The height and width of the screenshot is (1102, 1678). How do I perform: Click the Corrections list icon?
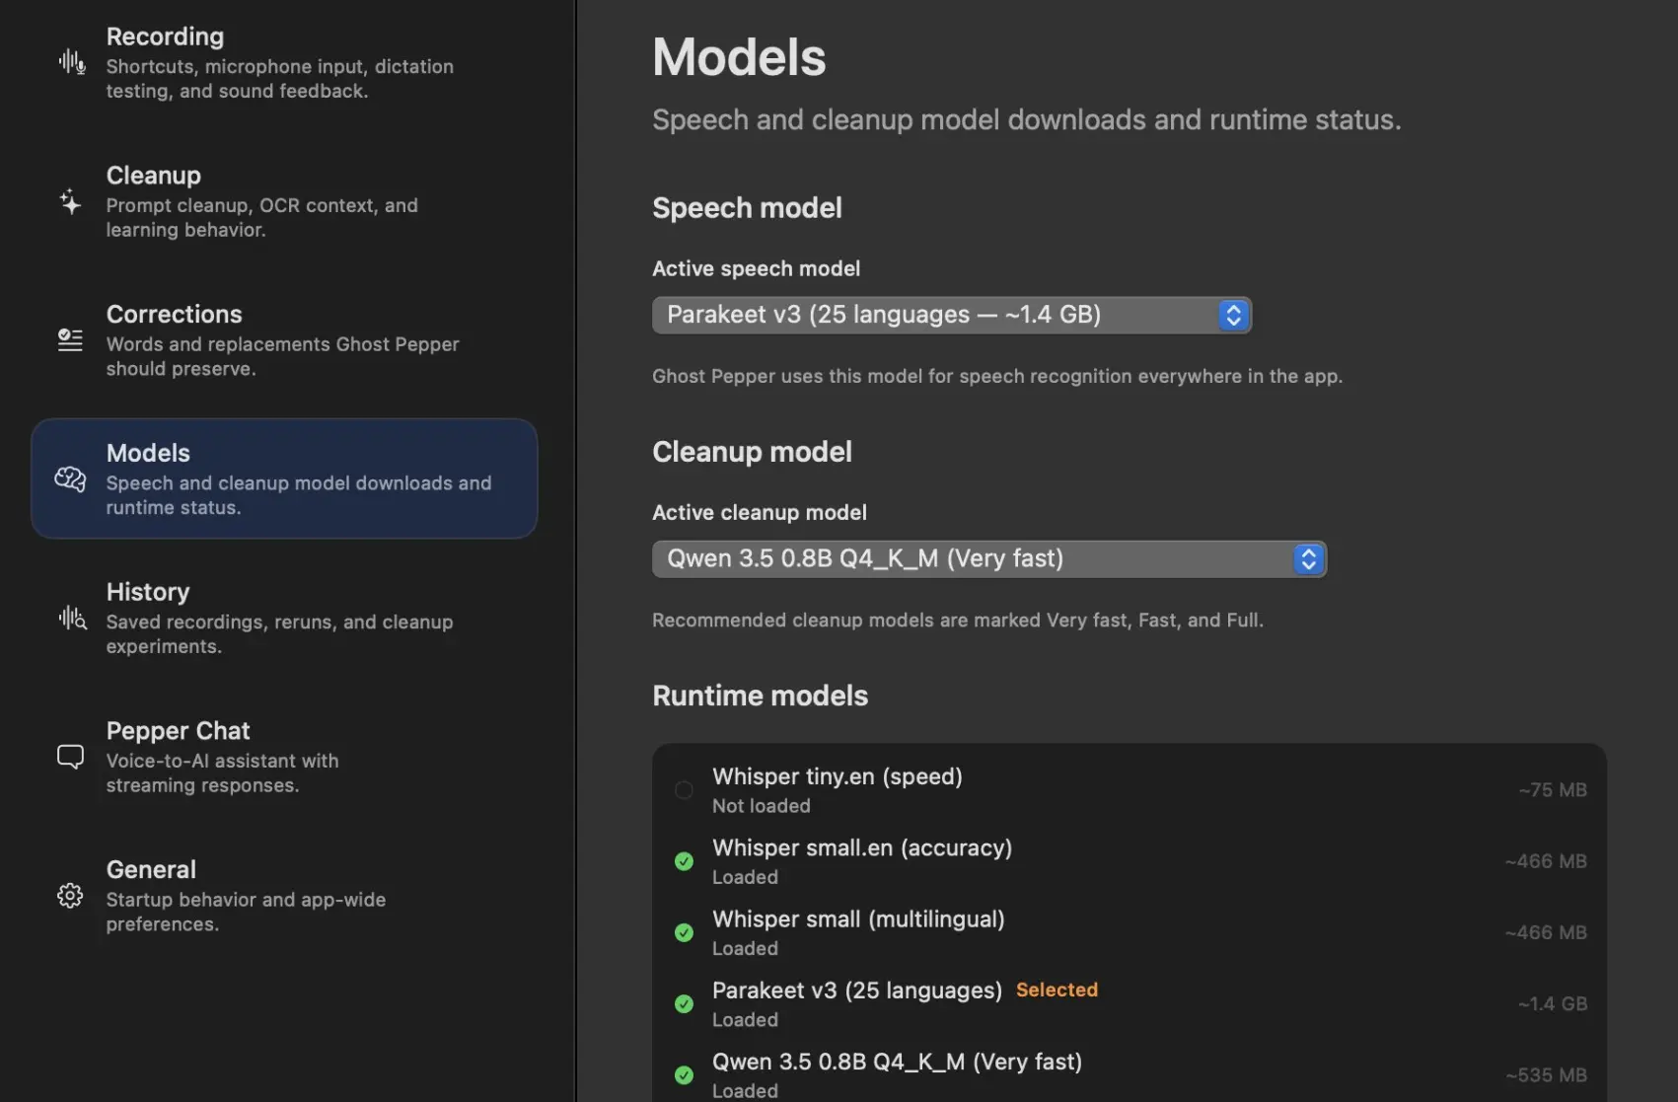(70, 340)
